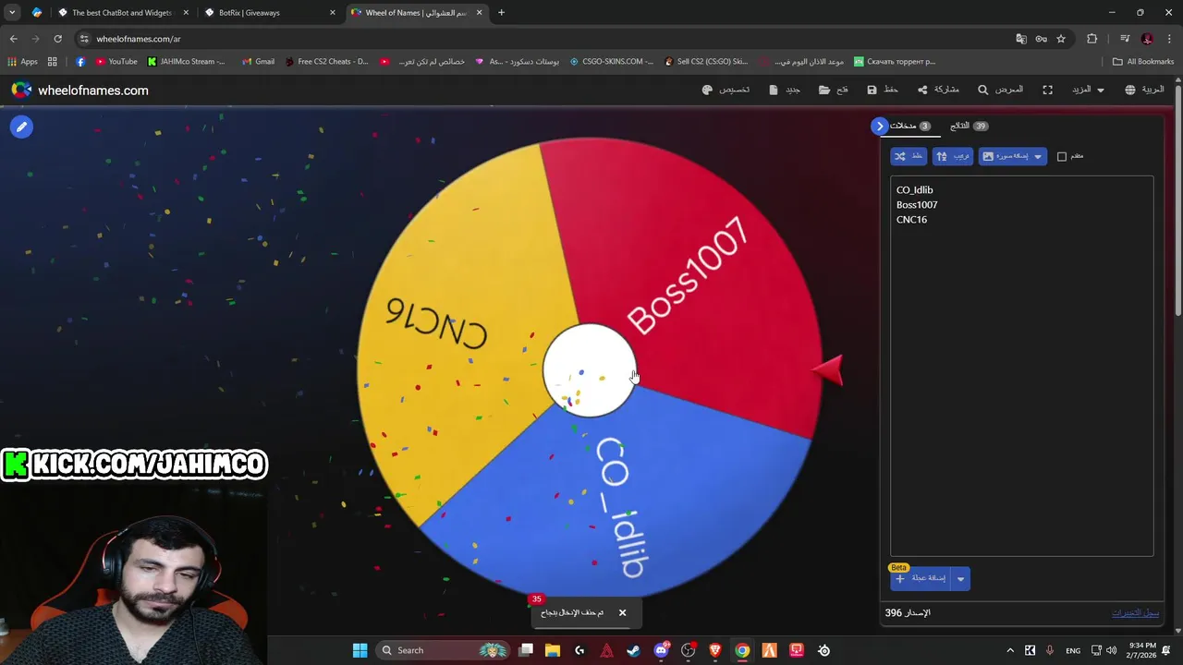
Task: Sort the entries (ترتيب)
Action: (x=952, y=156)
